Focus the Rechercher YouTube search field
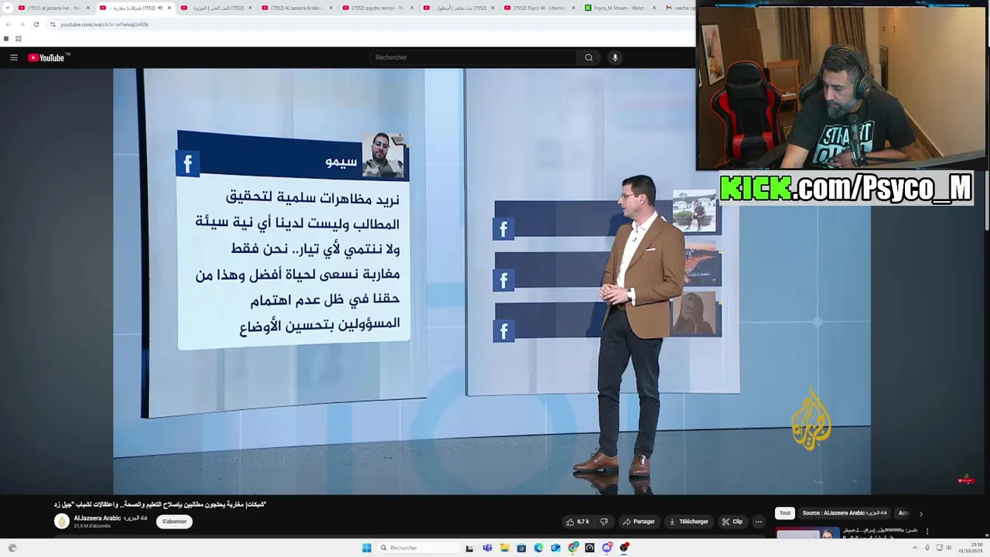 point(473,57)
